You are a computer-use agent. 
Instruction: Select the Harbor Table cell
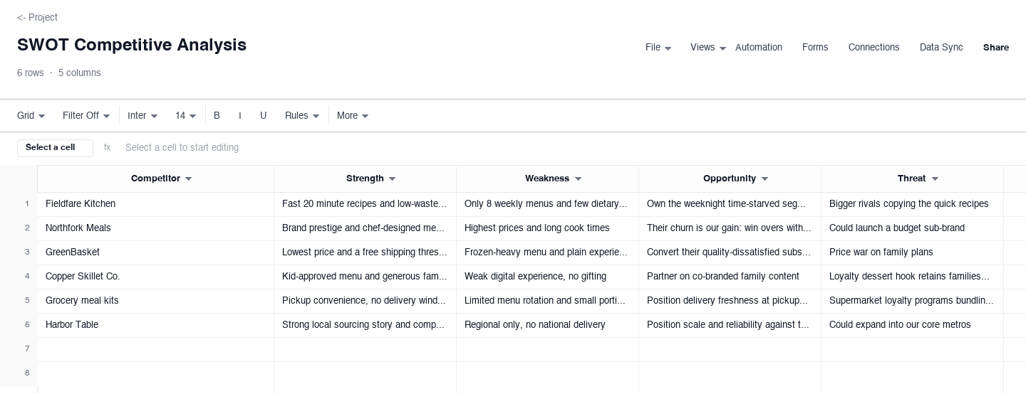click(x=155, y=325)
